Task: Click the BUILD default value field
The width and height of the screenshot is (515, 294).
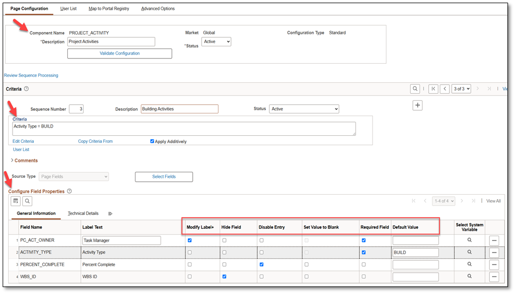Action: click(x=416, y=253)
